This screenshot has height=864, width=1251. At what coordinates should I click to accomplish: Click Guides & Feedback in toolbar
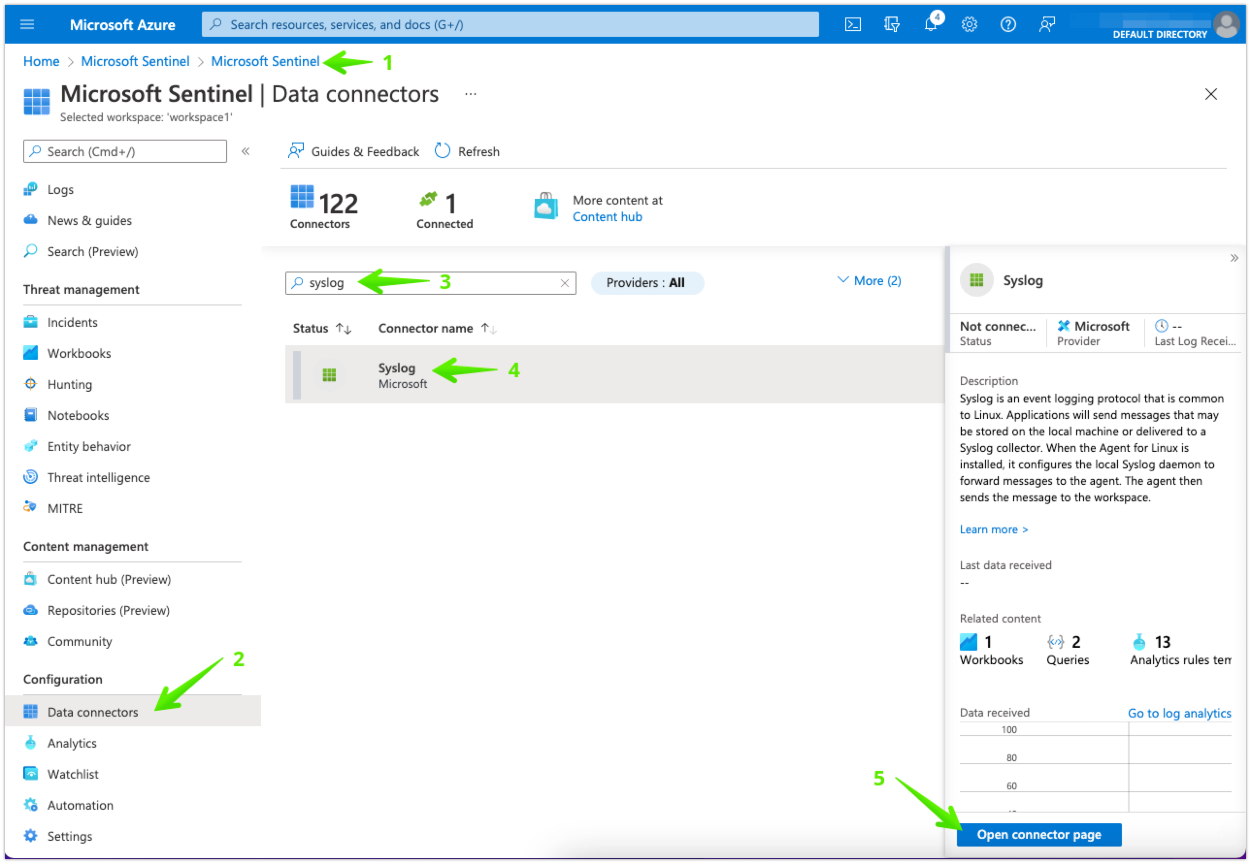coord(354,151)
